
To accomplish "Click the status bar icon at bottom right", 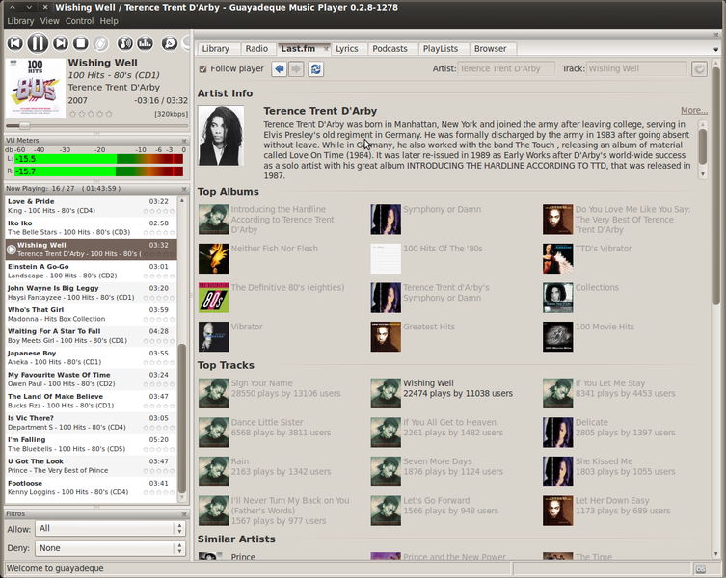I will pyautogui.click(x=700, y=568).
